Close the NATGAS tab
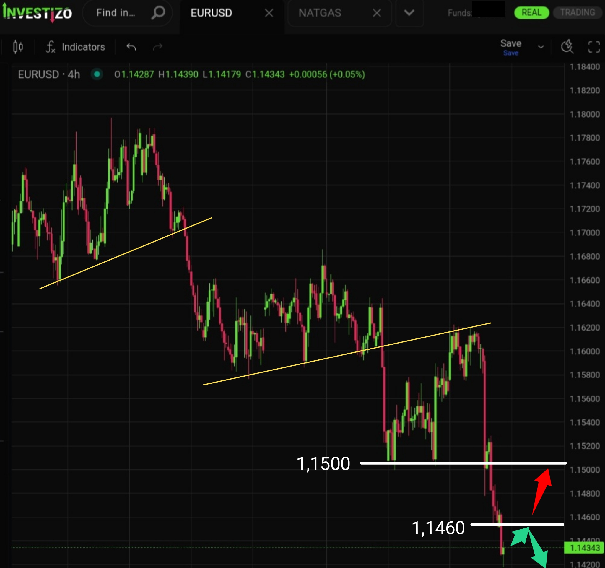605x568 pixels. pyautogui.click(x=377, y=13)
